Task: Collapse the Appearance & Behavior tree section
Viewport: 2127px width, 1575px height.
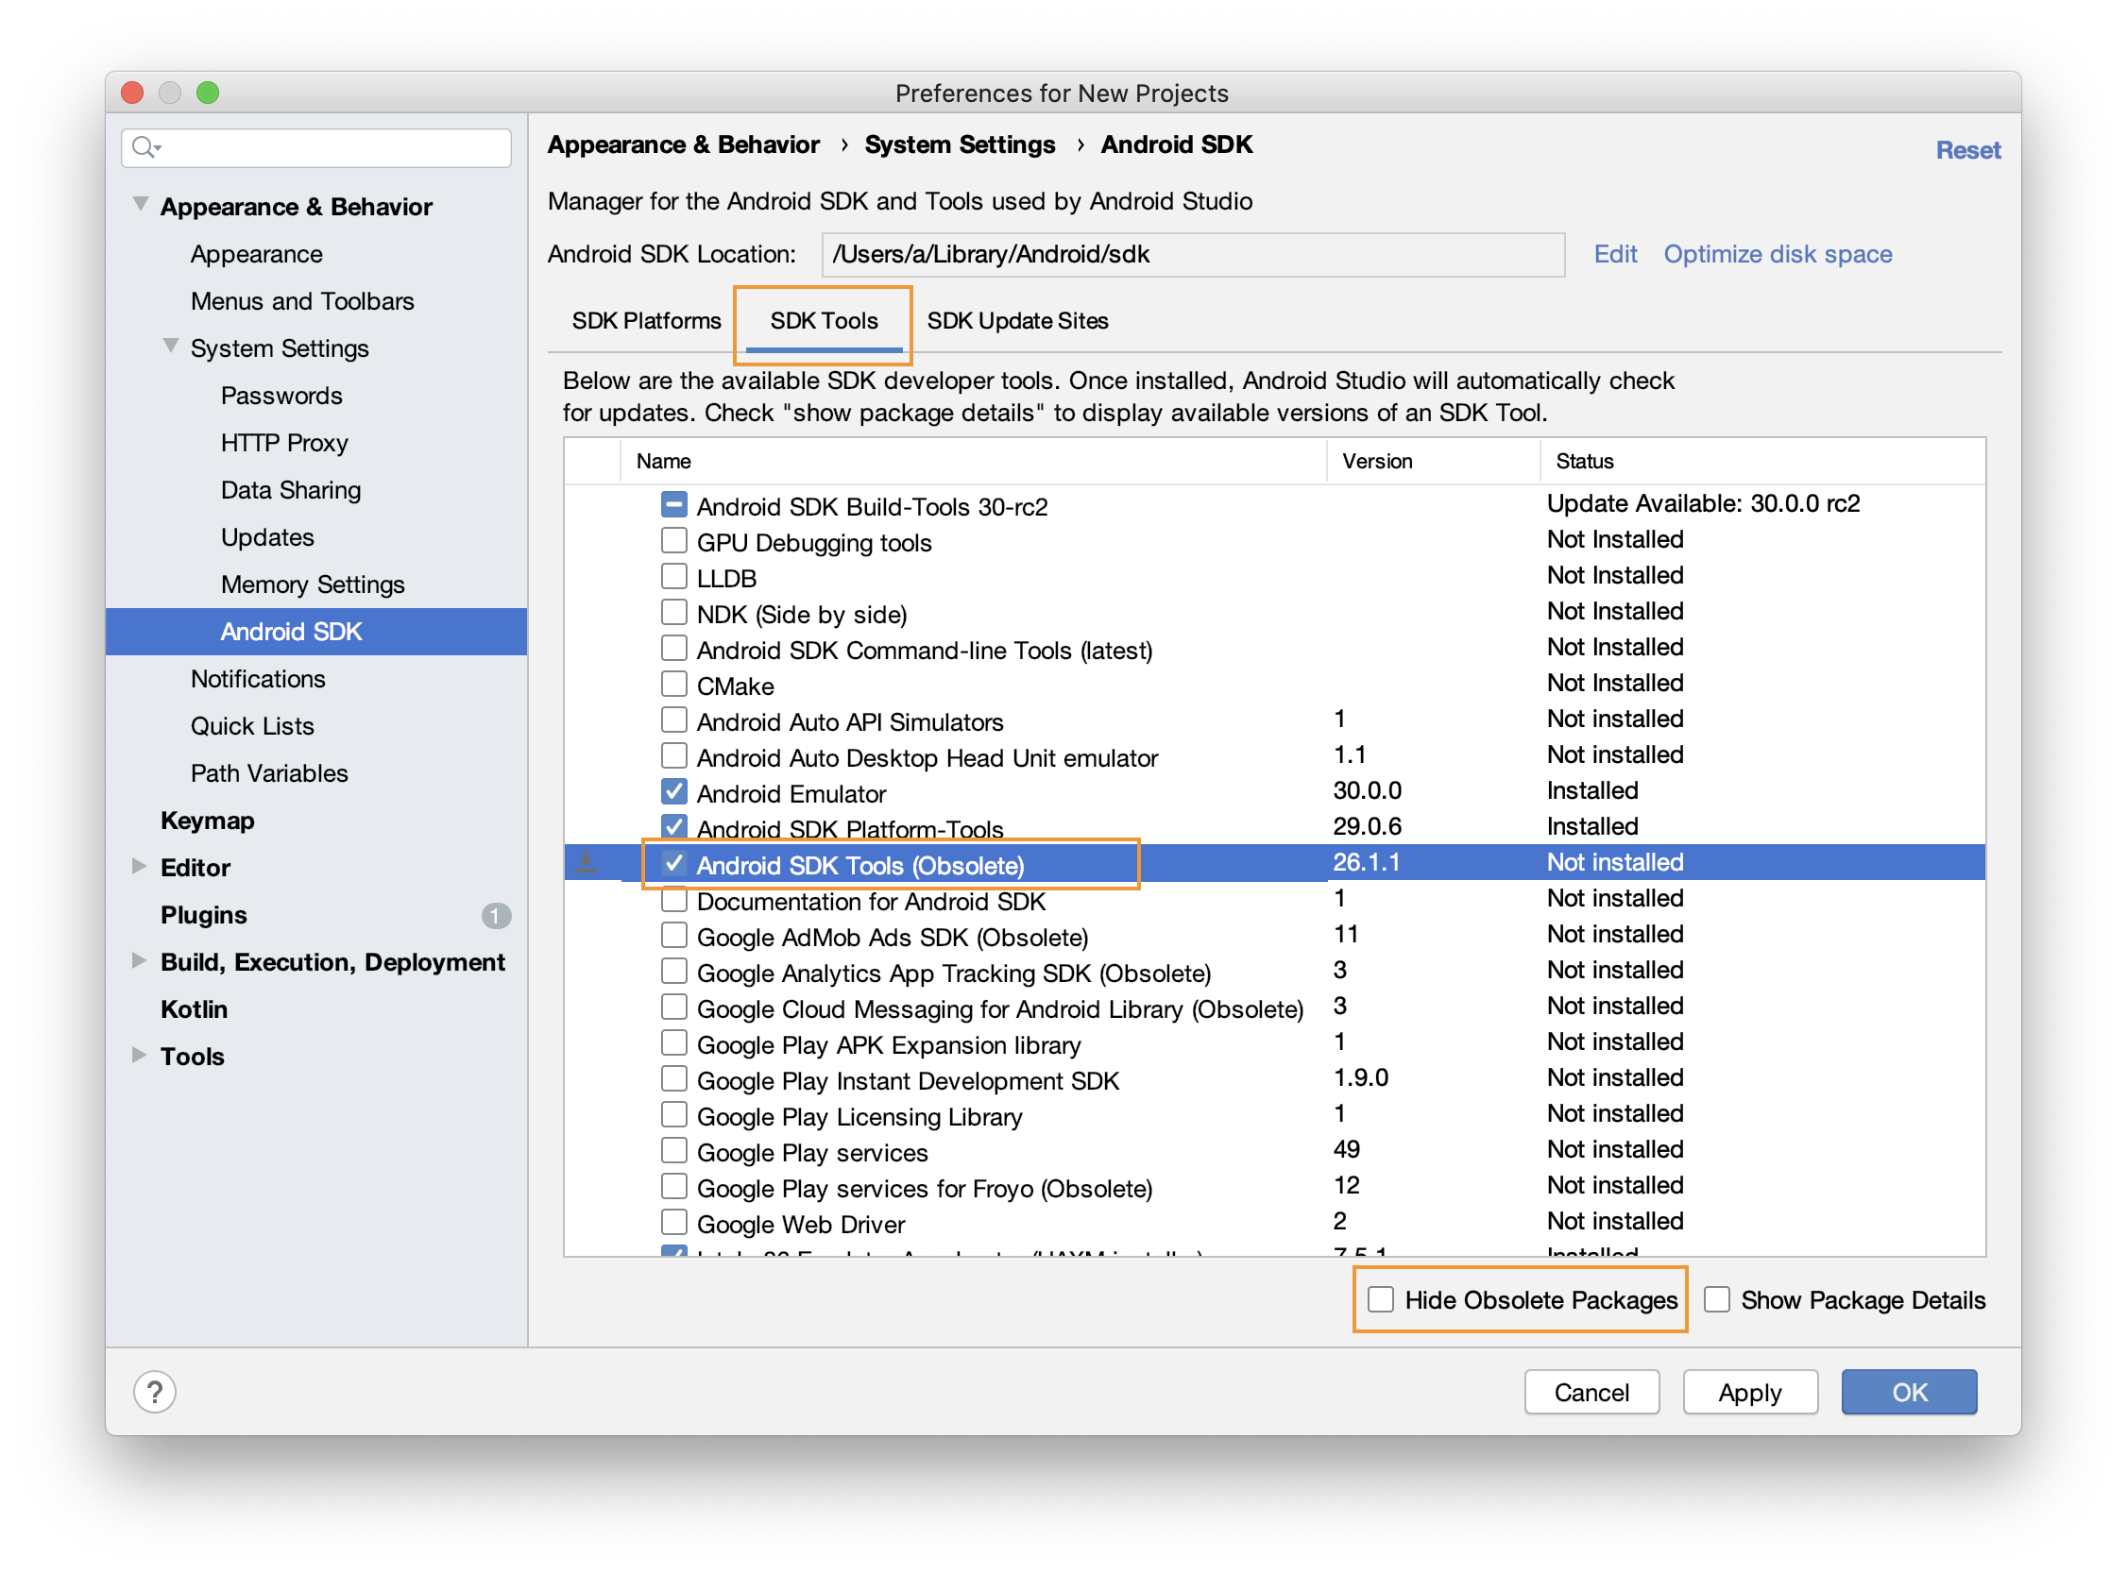Action: tap(140, 204)
